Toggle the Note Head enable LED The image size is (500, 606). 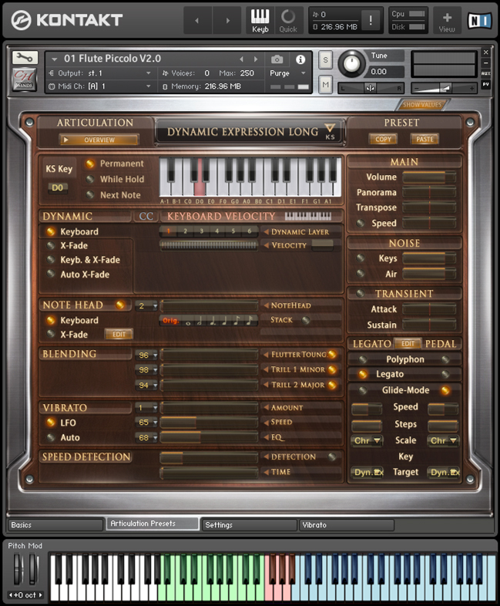[x=120, y=305]
